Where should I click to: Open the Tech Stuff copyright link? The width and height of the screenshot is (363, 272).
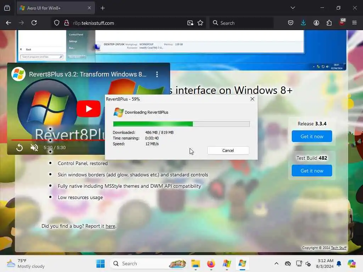(x=339, y=248)
